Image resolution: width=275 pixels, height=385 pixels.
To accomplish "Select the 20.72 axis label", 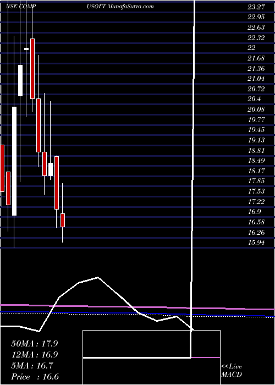I will [256, 89].
